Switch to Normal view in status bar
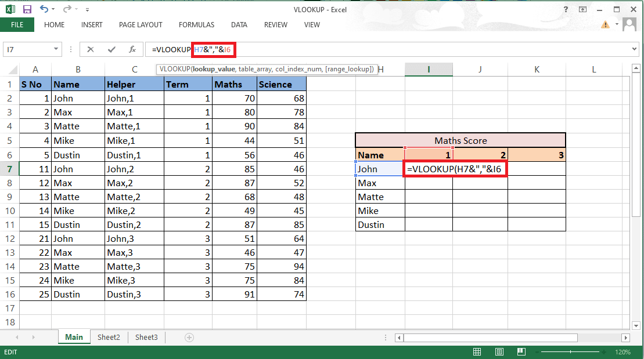 [477, 352]
